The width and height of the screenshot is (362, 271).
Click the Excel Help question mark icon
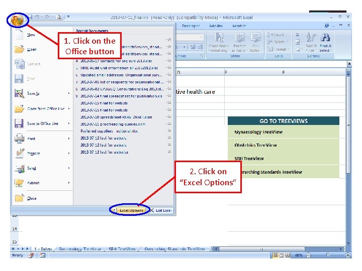[x=326, y=26]
